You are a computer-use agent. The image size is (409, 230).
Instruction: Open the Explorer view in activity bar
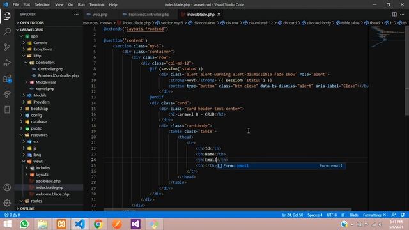(x=7, y=16)
